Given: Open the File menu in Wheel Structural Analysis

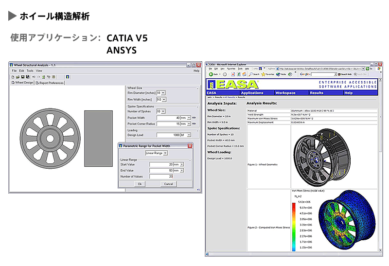Looking at the screenshot, I should coord(14,71).
